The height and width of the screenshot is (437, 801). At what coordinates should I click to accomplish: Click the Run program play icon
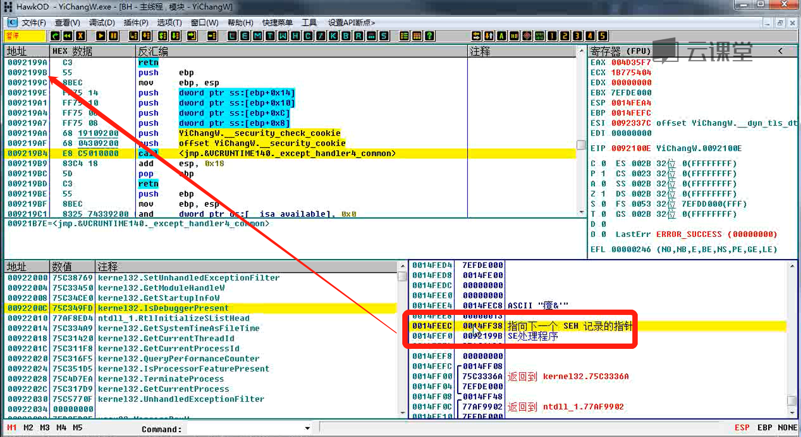(x=101, y=36)
